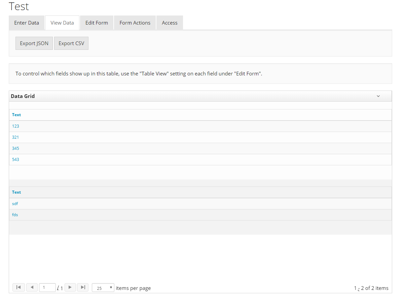Collapse the Data Grid panel via its chevron

click(x=378, y=96)
